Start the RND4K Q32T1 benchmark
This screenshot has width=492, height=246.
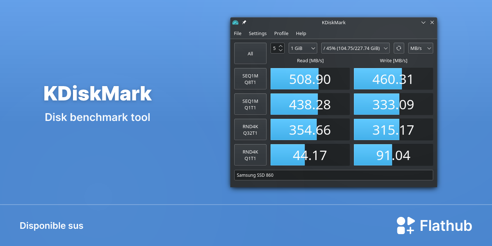250,130
